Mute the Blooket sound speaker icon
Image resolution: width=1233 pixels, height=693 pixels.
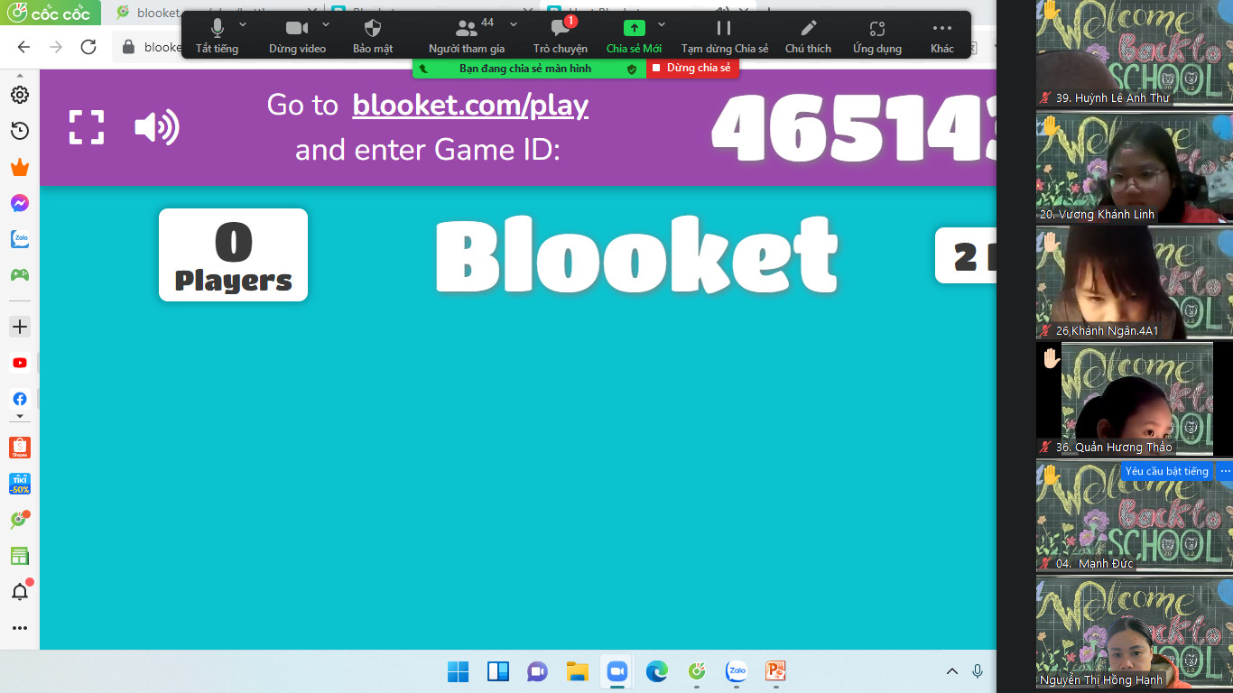[x=156, y=127]
